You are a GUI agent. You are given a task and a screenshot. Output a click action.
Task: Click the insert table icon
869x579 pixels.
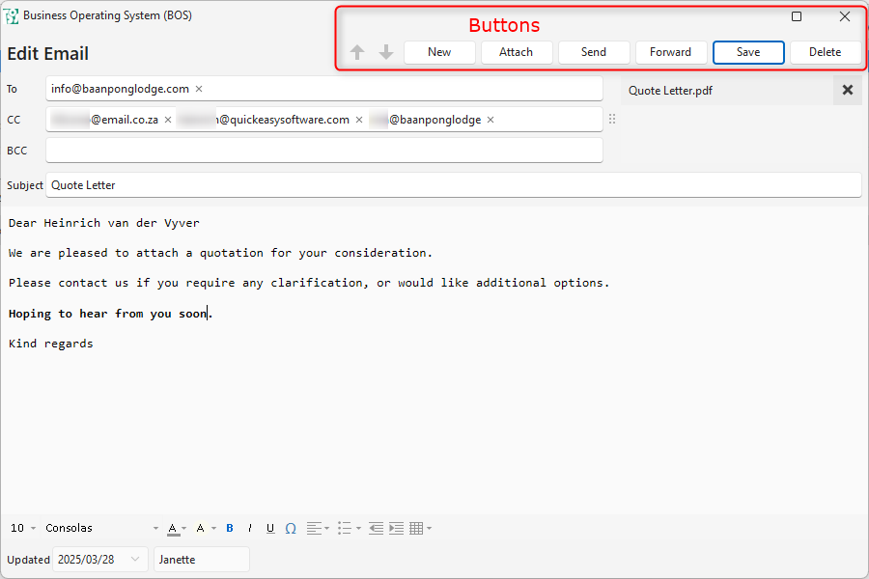point(416,529)
